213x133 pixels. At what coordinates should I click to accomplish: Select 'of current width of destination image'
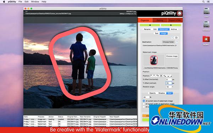(144, 104)
